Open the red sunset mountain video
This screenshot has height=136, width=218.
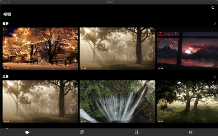coord(187,49)
